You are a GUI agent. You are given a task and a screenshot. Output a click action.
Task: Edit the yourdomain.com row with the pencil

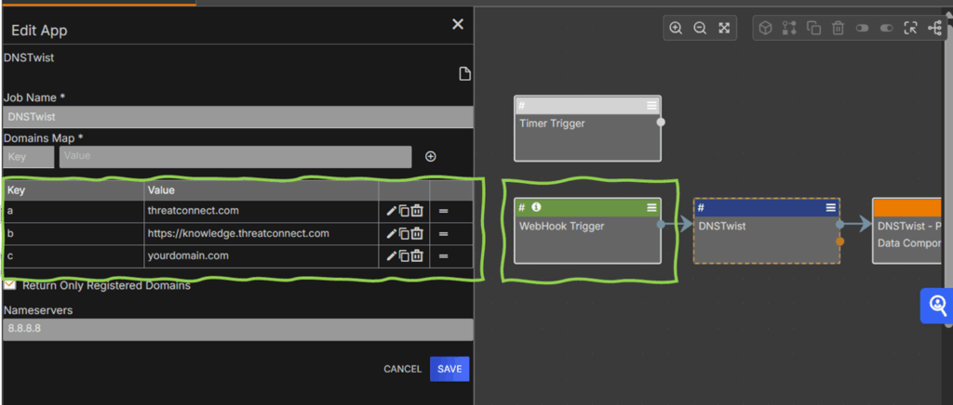click(392, 255)
